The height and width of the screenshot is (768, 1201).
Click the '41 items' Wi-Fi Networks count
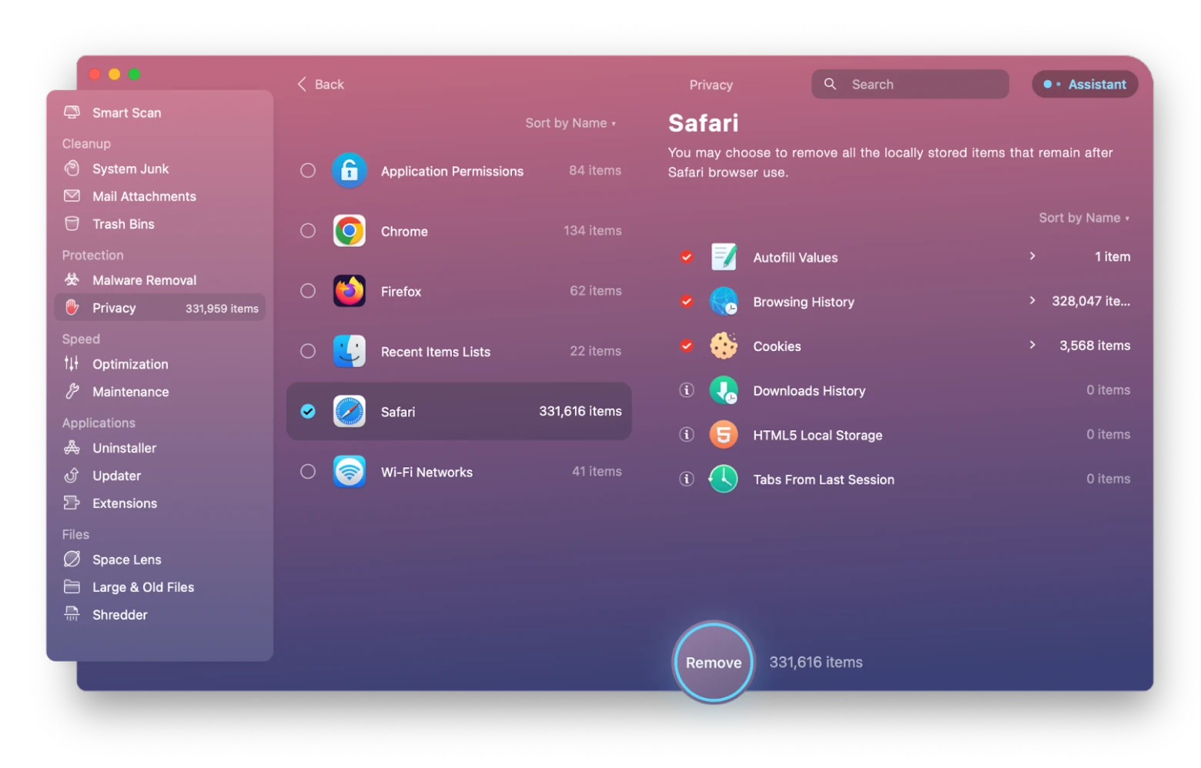click(x=596, y=472)
